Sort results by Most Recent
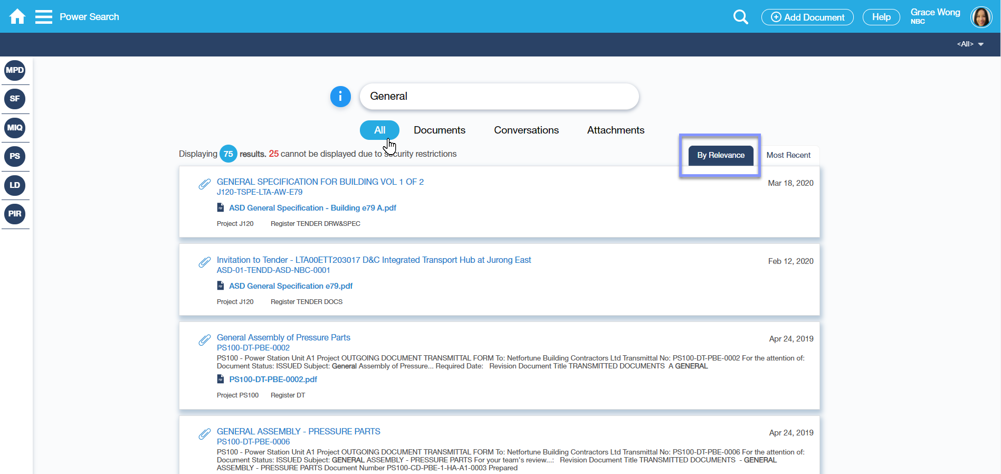This screenshot has width=1001, height=474. [788, 155]
